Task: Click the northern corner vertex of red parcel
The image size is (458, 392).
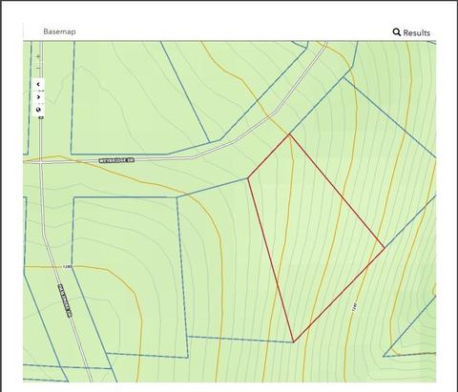Action: coord(289,134)
